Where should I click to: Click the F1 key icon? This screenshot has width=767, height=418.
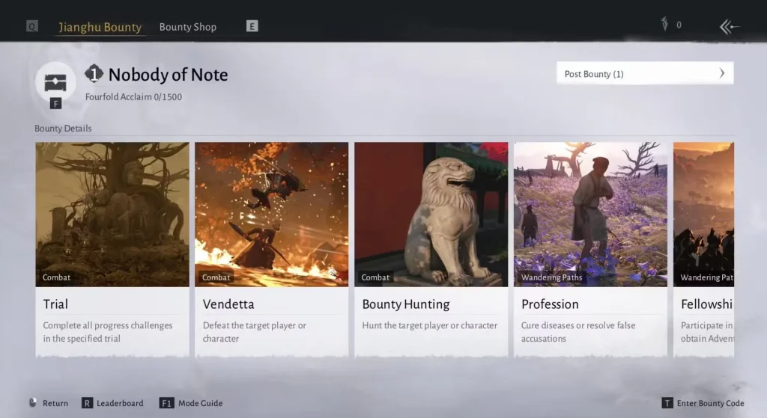click(x=166, y=403)
